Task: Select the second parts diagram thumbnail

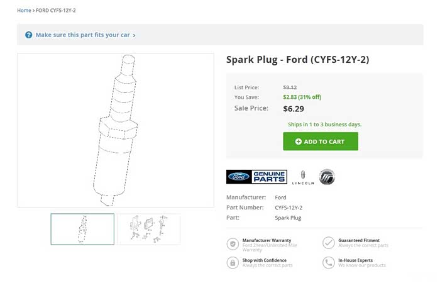Action: [x=148, y=229]
